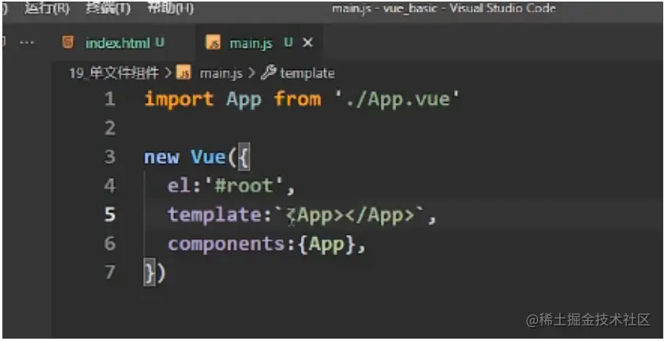Click the JS icon in breadcrumb
The width and height of the screenshot is (664, 341).
(x=184, y=73)
